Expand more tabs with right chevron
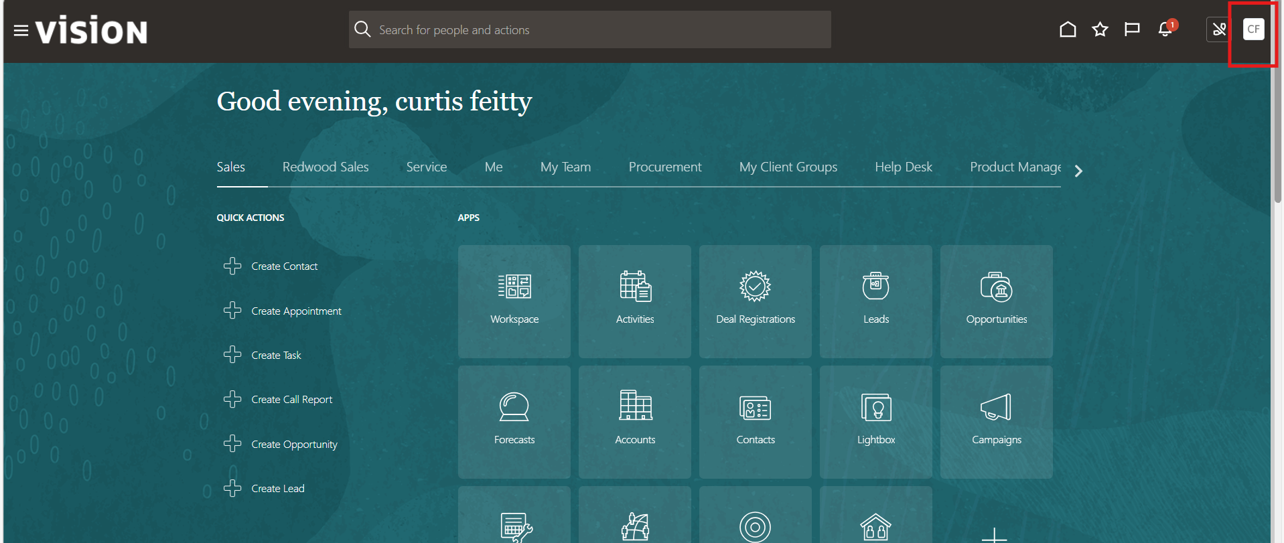Image resolution: width=1284 pixels, height=543 pixels. pos(1078,171)
